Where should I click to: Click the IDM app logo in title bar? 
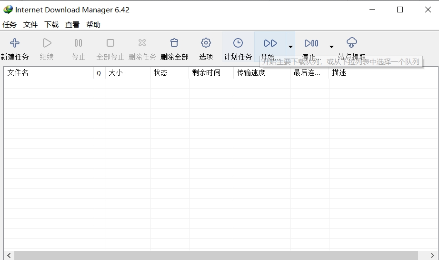coord(8,10)
